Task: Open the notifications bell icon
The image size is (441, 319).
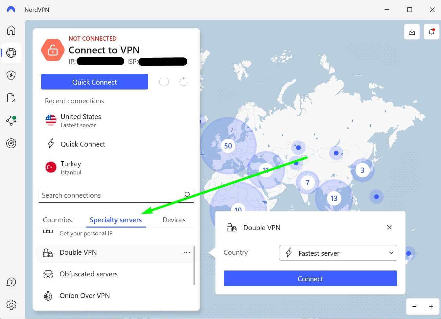Action: click(x=431, y=32)
